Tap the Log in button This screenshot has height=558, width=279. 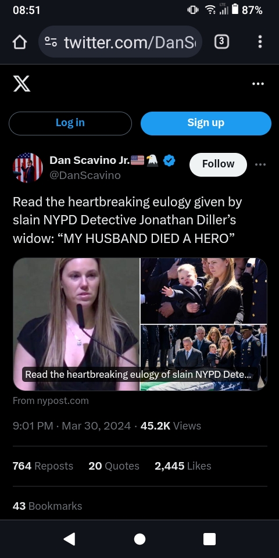[70, 123]
